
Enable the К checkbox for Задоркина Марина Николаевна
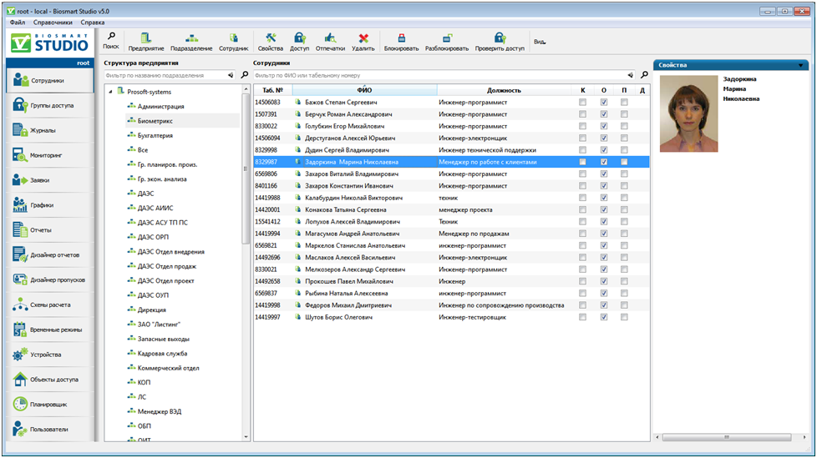point(583,162)
